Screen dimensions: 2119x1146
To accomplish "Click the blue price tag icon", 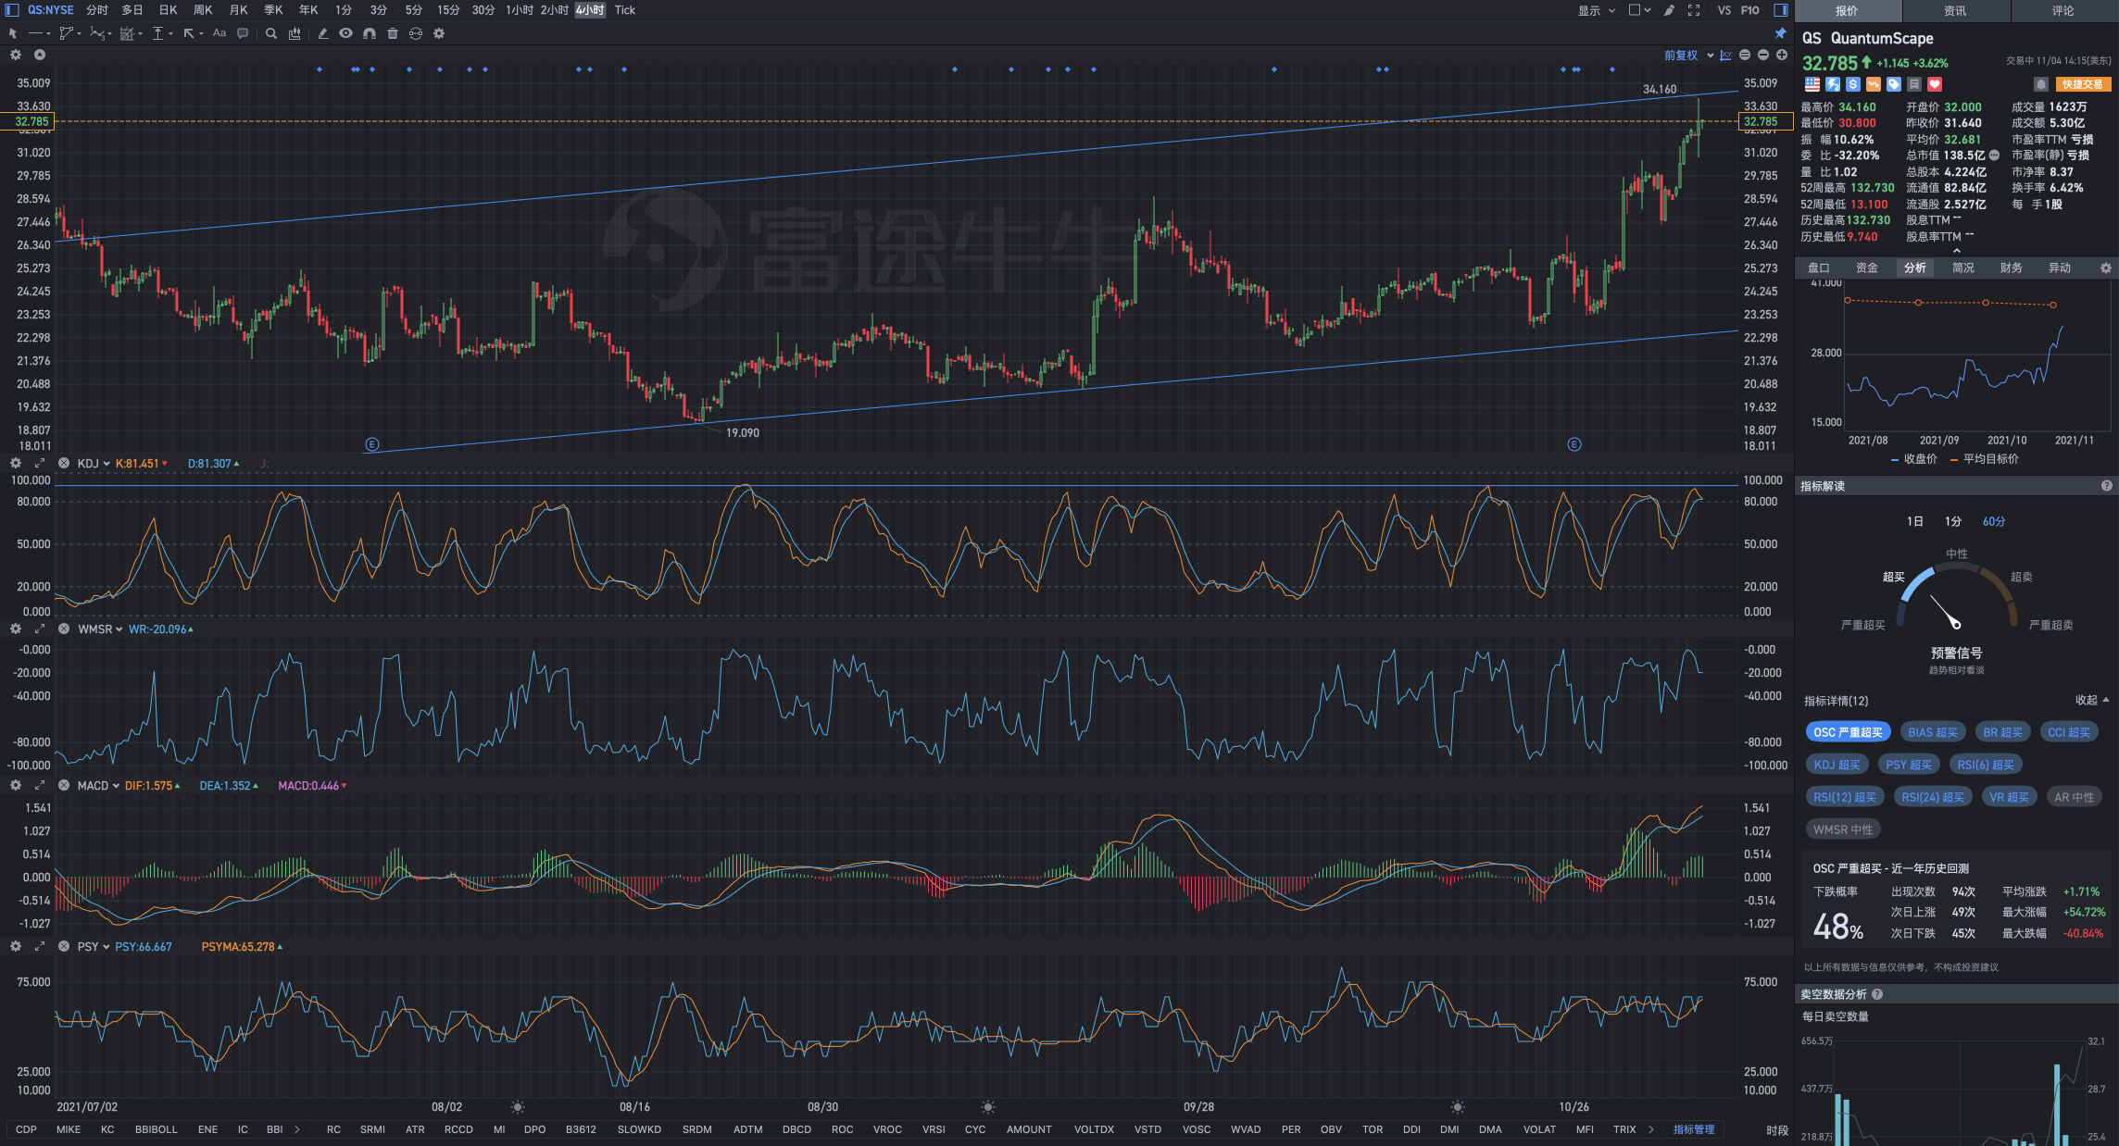I will coord(1894,84).
